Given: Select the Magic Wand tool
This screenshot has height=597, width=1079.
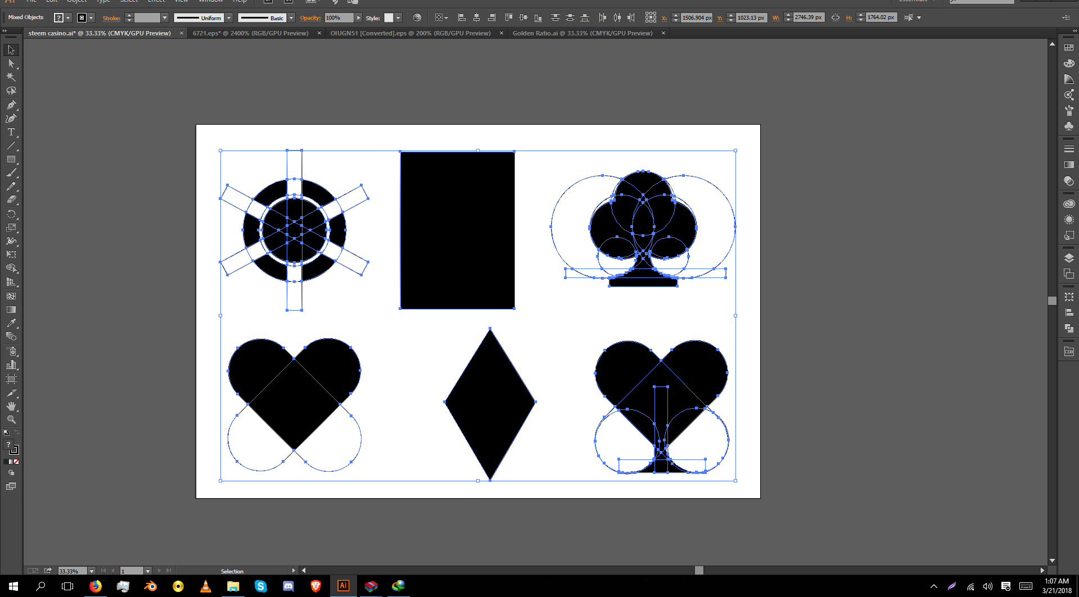Looking at the screenshot, I should pyautogui.click(x=11, y=77).
